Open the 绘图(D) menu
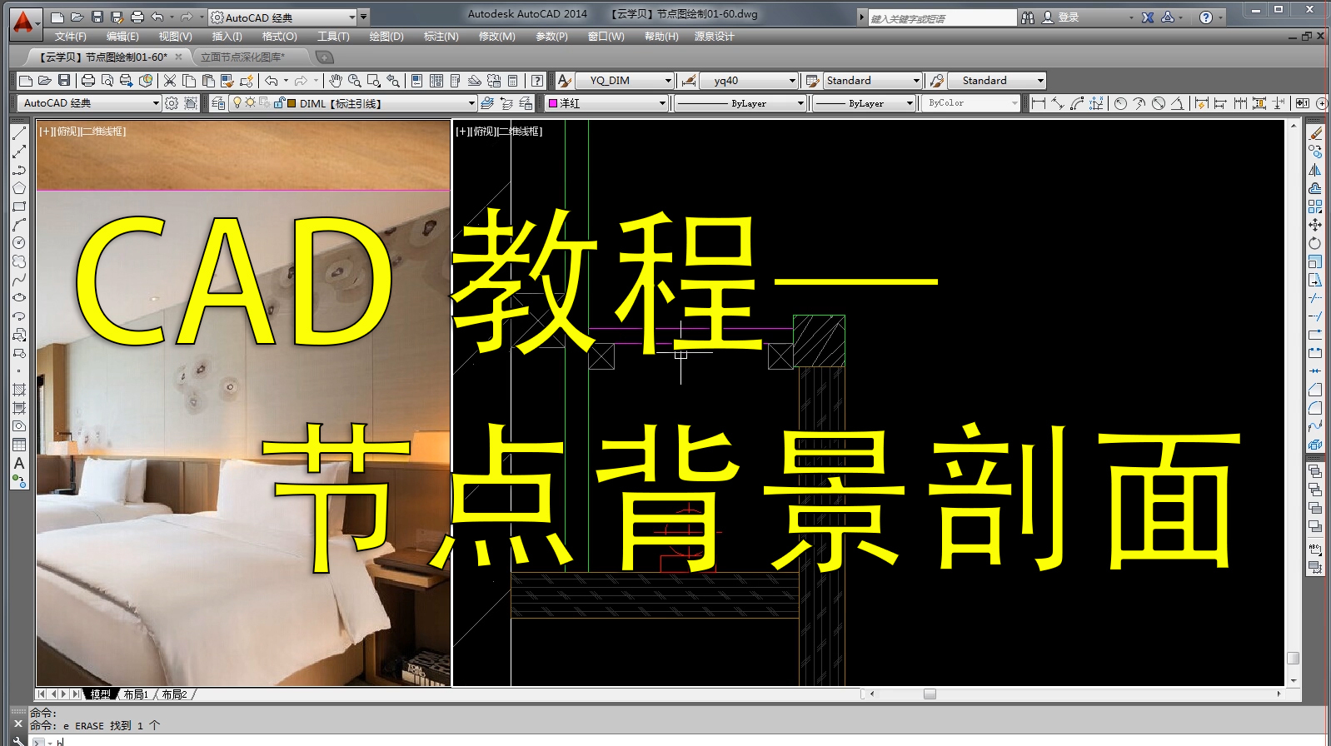This screenshot has height=746, width=1331. tap(386, 37)
